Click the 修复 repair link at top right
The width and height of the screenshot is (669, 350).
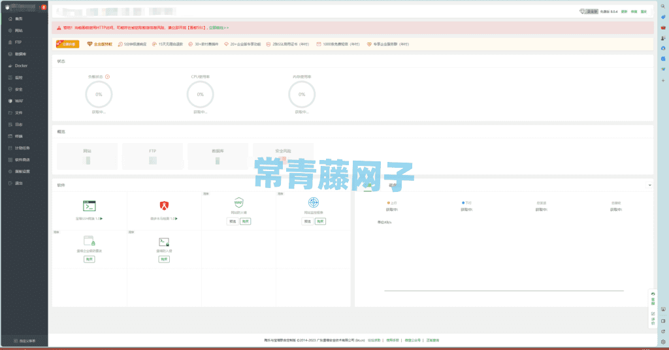click(634, 12)
